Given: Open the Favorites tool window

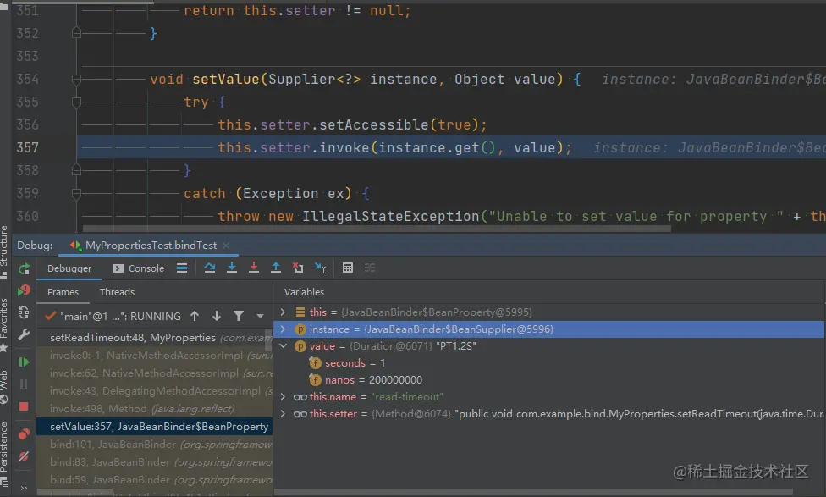Looking at the screenshot, I should click(x=4, y=325).
